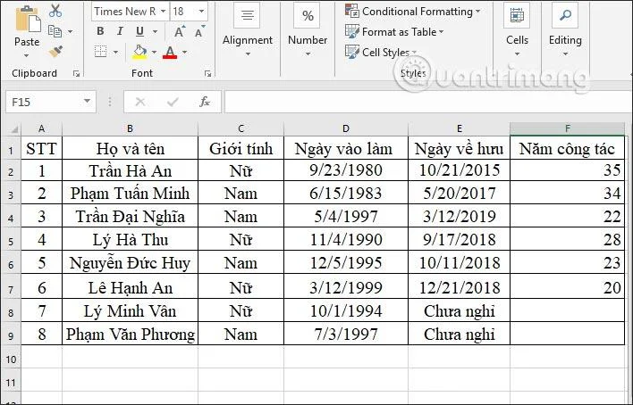Click the 'Năm công tác' header cell
The height and width of the screenshot is (405, 633).
click(567, 149)
